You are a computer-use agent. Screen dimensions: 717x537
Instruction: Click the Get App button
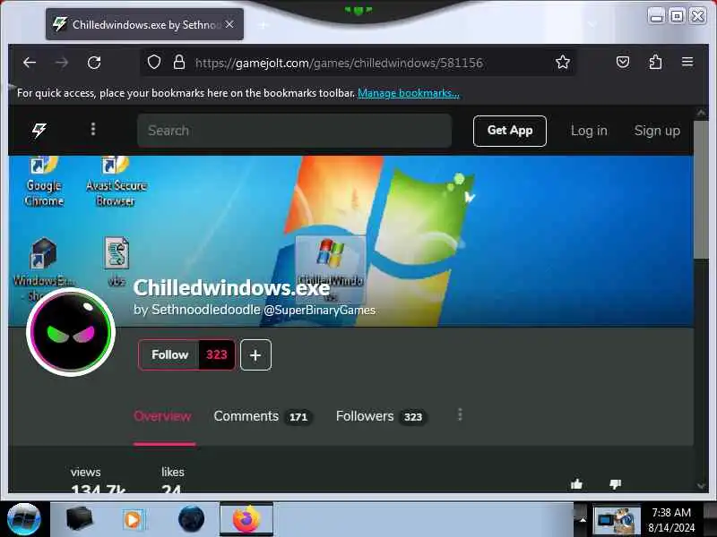509,131
